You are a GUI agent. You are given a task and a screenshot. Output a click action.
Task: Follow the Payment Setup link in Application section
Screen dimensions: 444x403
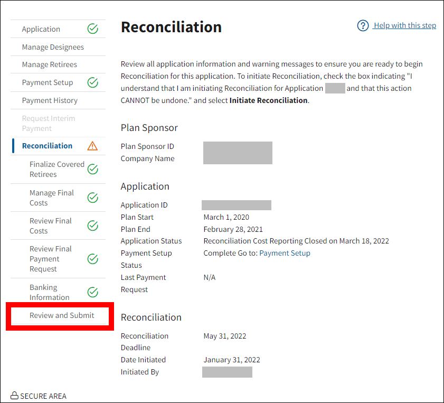(285, 253)
